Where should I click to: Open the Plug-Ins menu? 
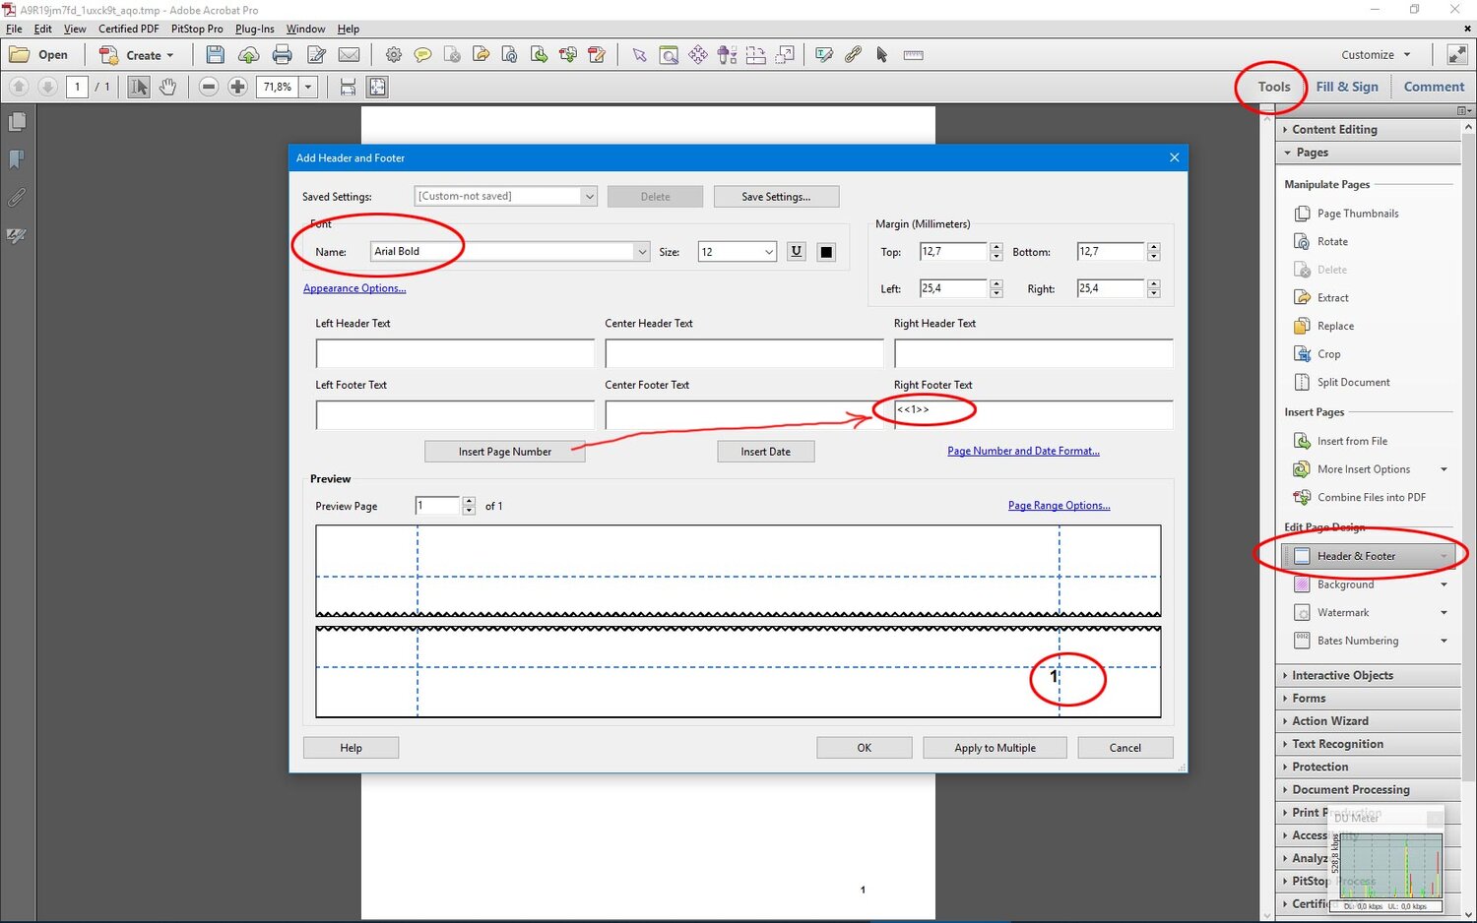click(x=254, y=29)
